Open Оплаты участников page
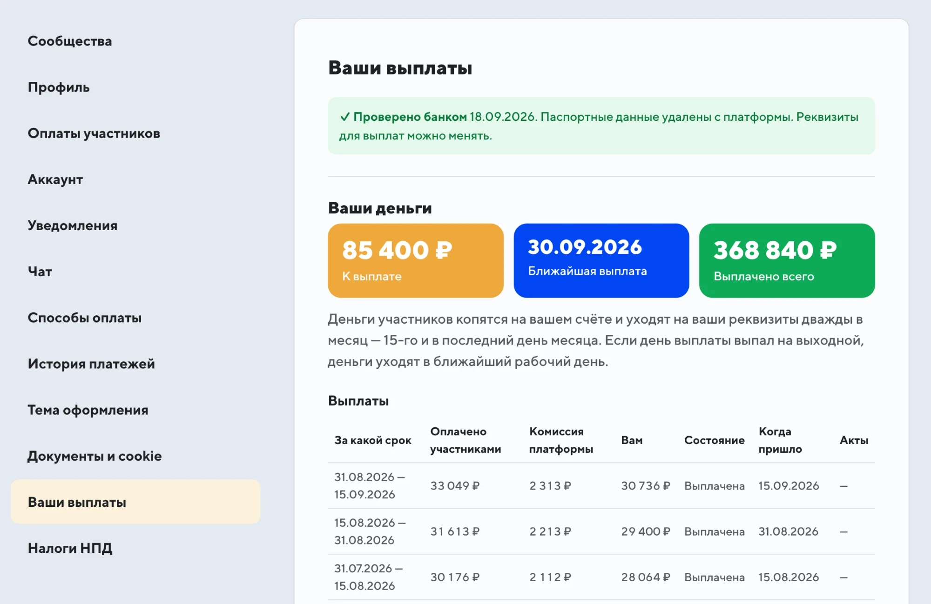This screenshot has height=604, width=931. 94,133
